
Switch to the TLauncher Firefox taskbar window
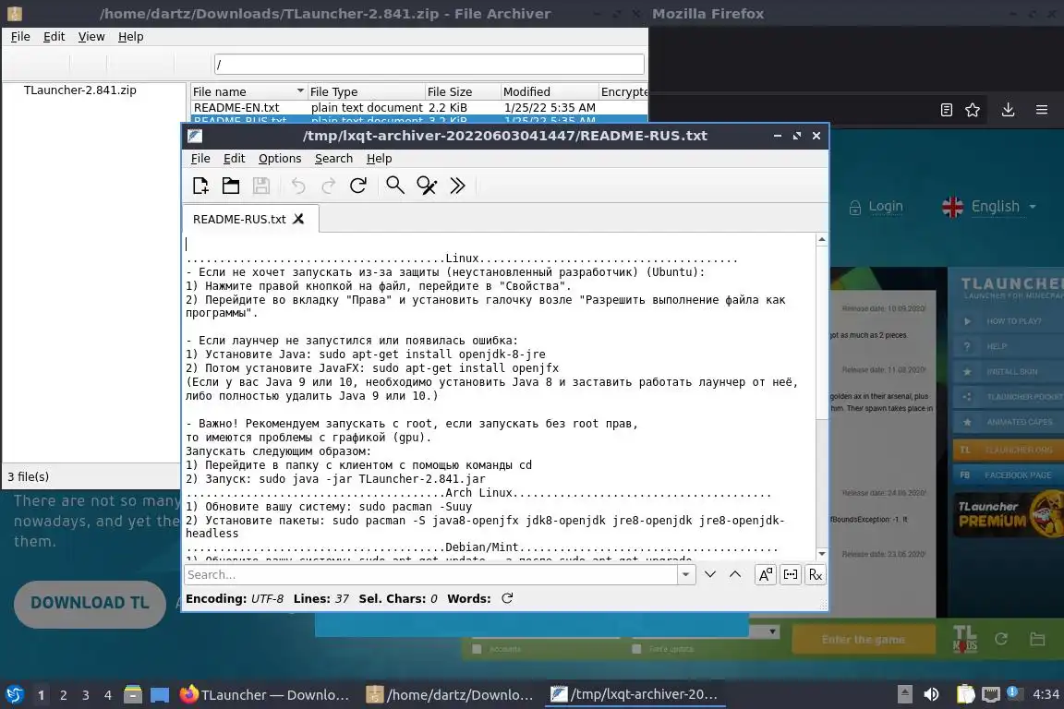(x=265, y=694)
